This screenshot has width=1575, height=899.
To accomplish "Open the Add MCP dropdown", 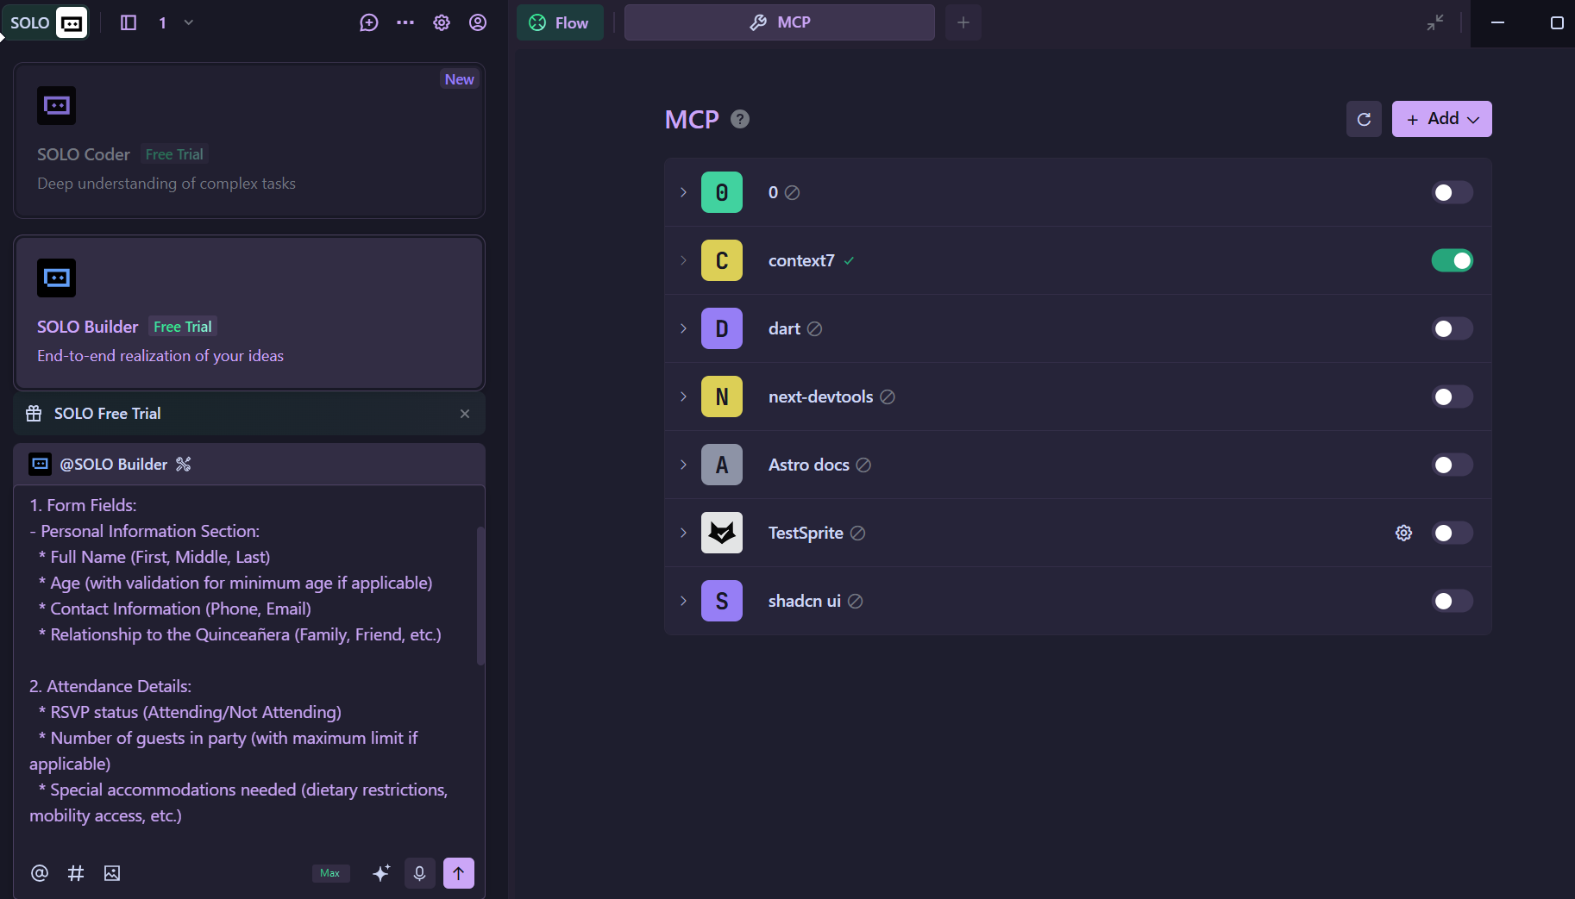I will [x=1441, y=119].
